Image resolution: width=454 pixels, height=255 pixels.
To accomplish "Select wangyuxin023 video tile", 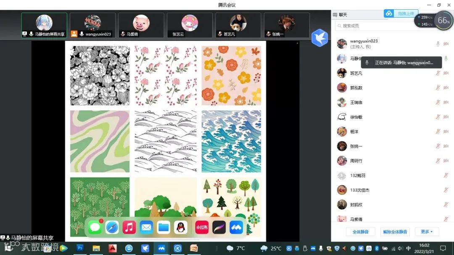I will [x=92, y=25].
